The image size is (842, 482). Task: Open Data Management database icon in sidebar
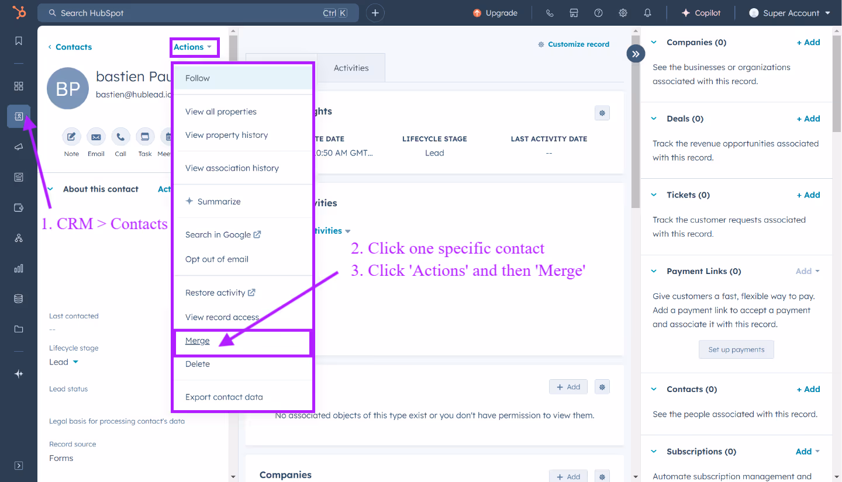pyautogui.click(x=18, y=299)
